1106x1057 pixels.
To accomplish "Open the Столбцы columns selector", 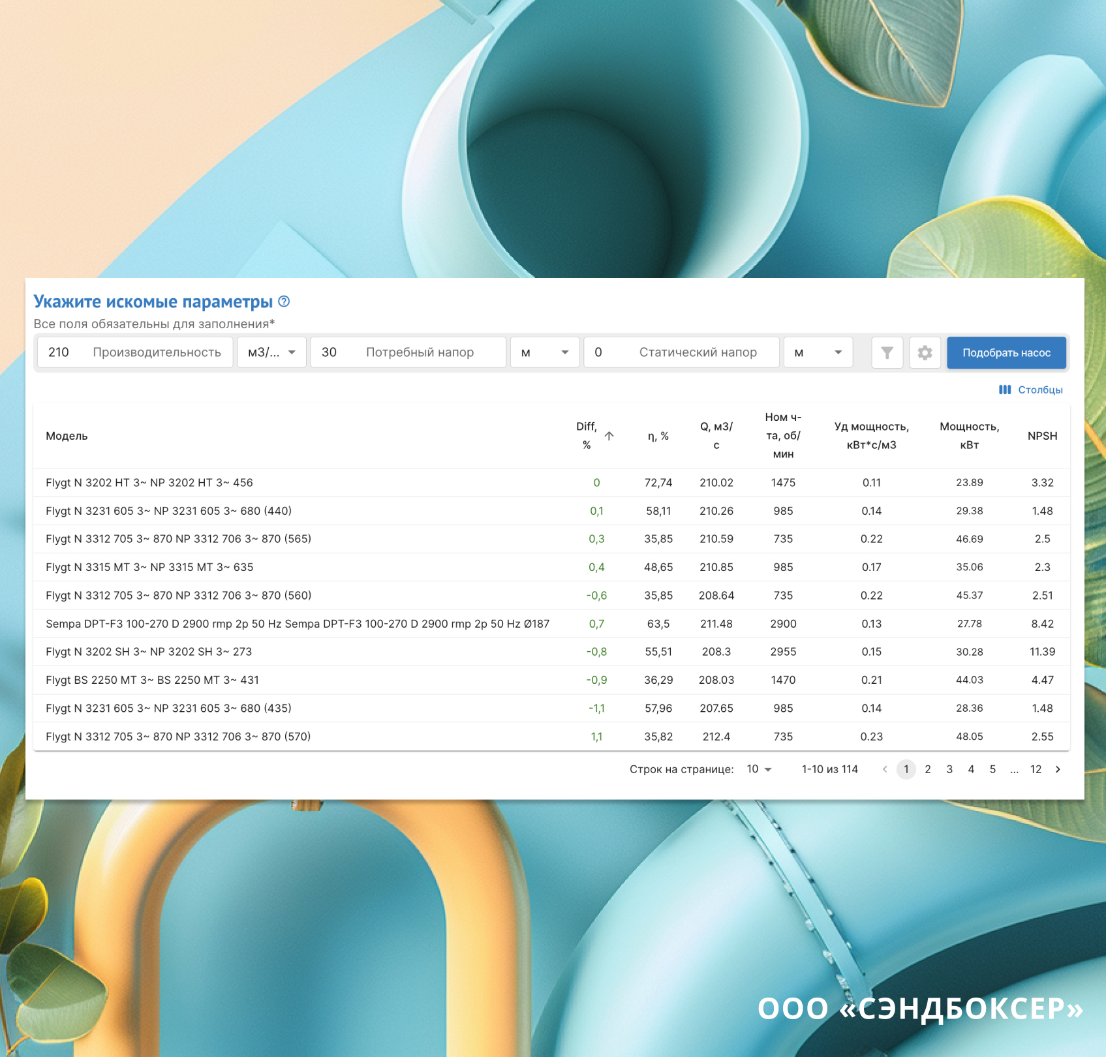I will pyautogui.click(x=1039, y=390).
